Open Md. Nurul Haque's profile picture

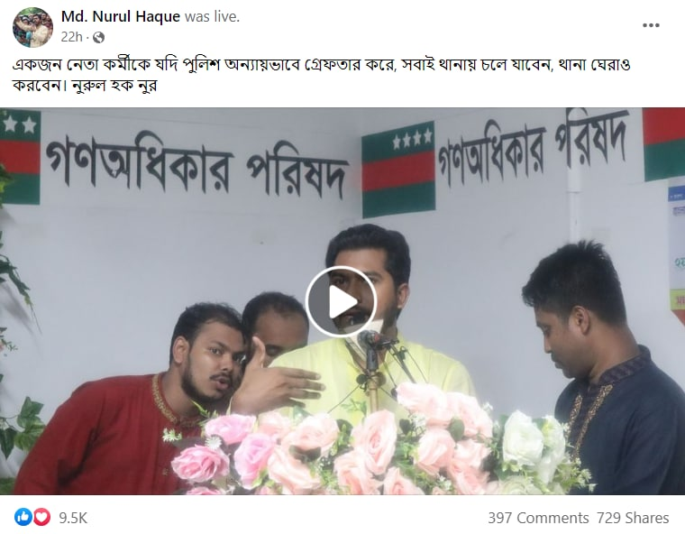point(32,27)
